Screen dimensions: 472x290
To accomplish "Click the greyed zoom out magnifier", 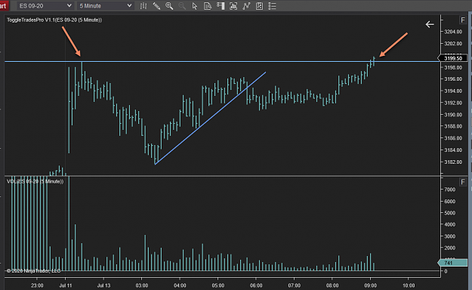I will (x=182, y=6).
